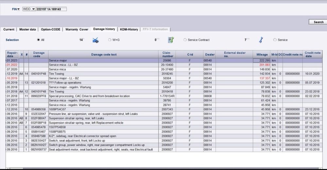Click the Service Contract document icon
The image size is (327, 170).
(x=170, y=40)
